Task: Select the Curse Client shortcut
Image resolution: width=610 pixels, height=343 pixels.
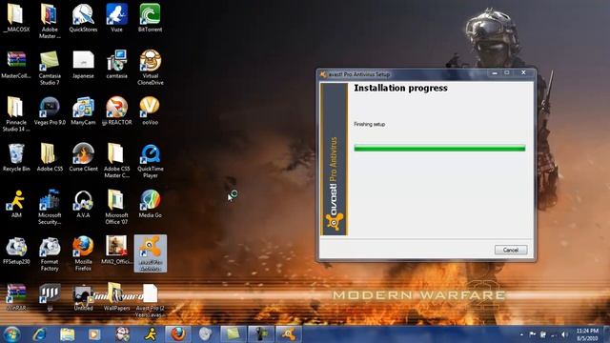Action: [83, 157]
